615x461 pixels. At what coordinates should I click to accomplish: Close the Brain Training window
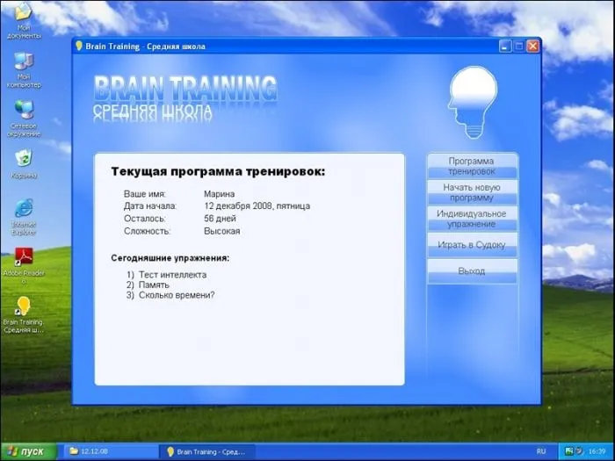pos(532,47)
